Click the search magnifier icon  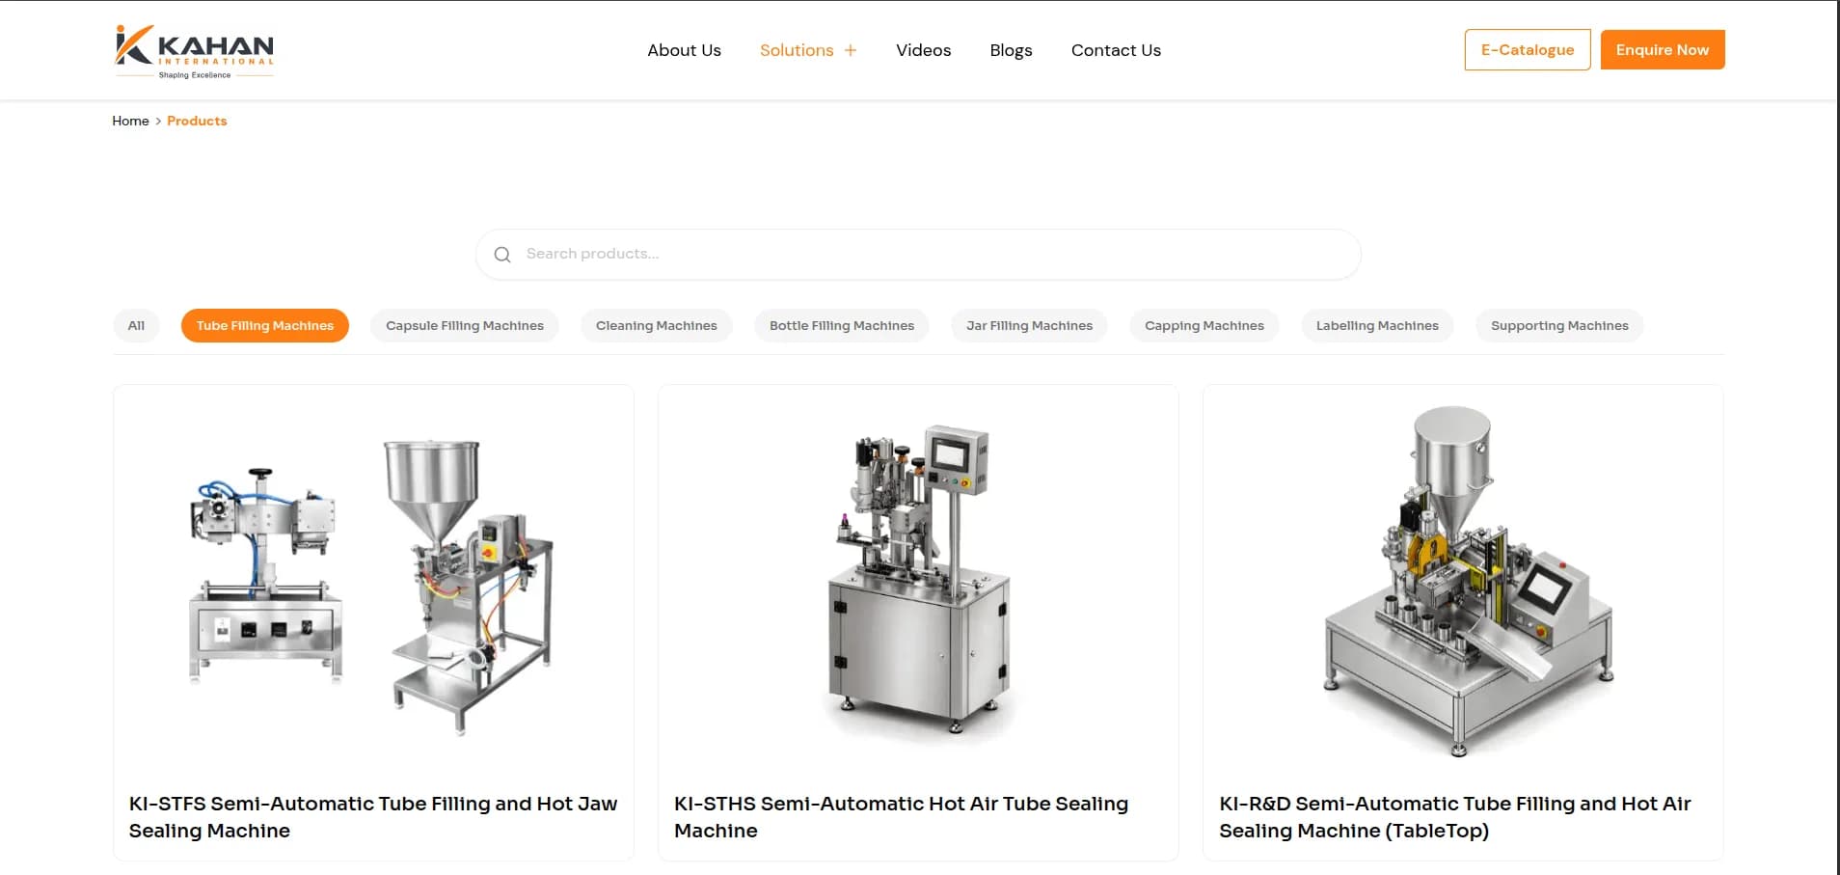(x=502, y=255)
